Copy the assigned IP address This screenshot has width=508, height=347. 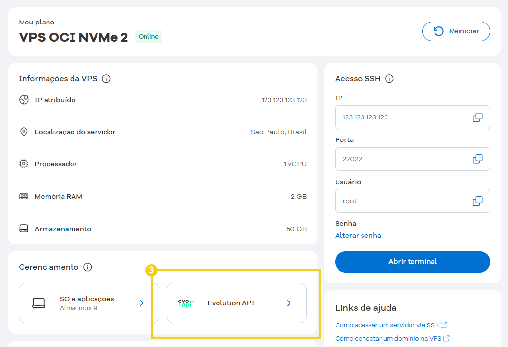tap(477, 117)
